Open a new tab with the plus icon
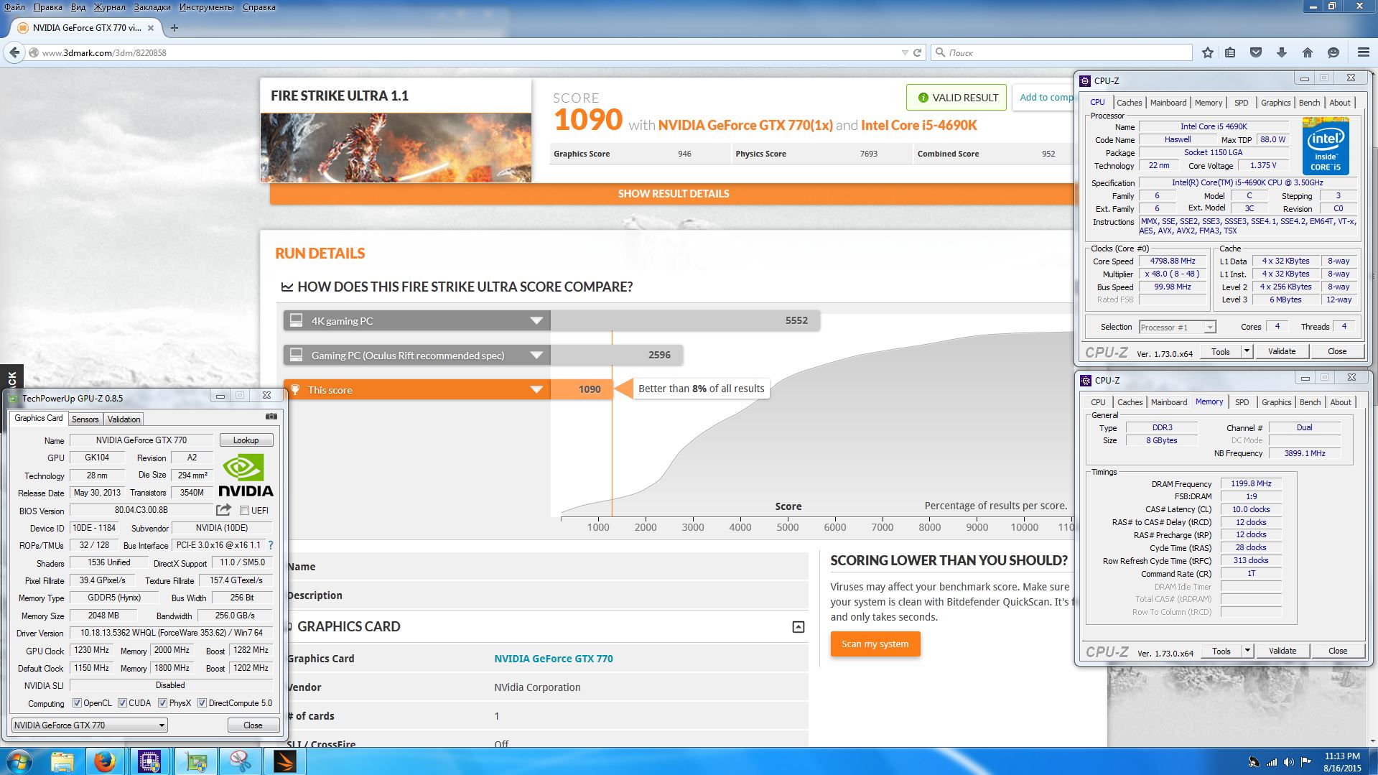1378x775 pixels. (174, 28)
